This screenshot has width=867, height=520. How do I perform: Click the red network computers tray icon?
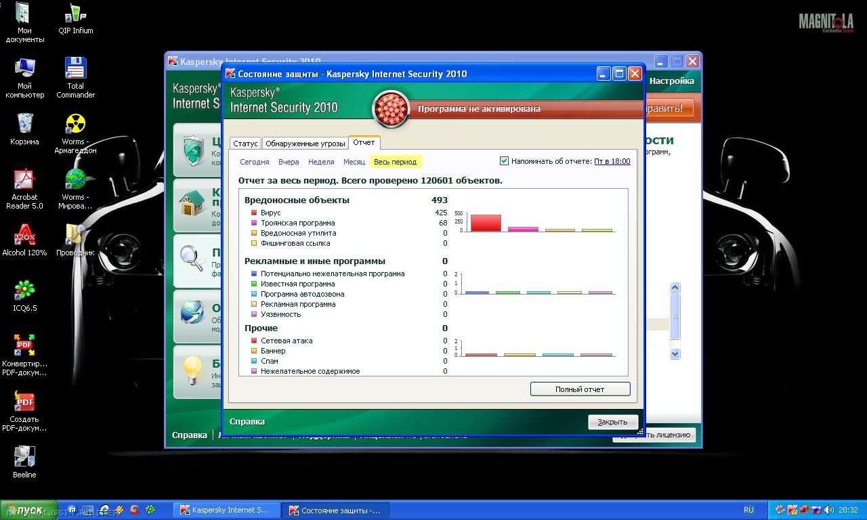coord(805,510)
